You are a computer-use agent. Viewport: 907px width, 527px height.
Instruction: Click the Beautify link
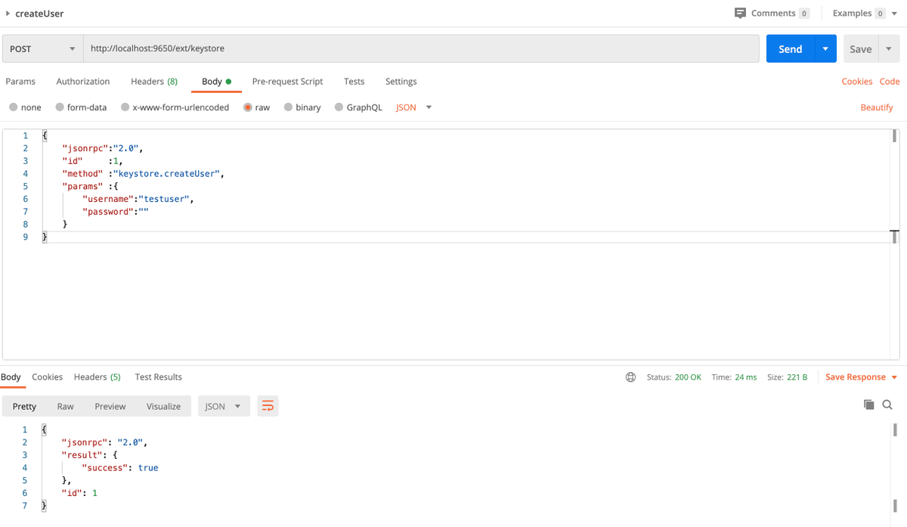pyautogui.click(x=876, y=107)
